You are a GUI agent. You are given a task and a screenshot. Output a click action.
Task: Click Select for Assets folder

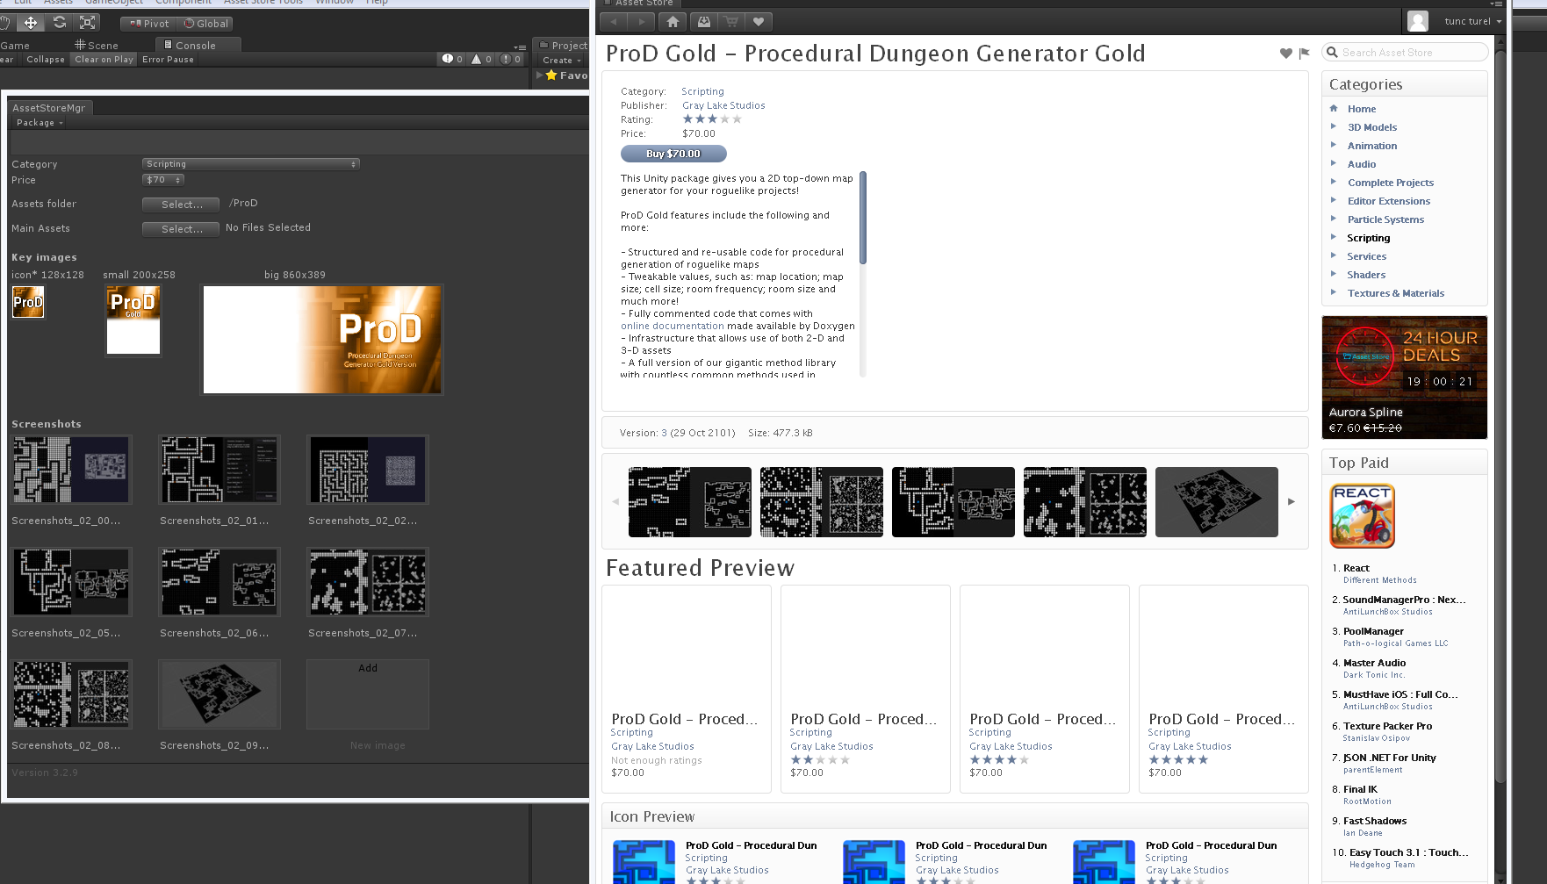(181, 205)
